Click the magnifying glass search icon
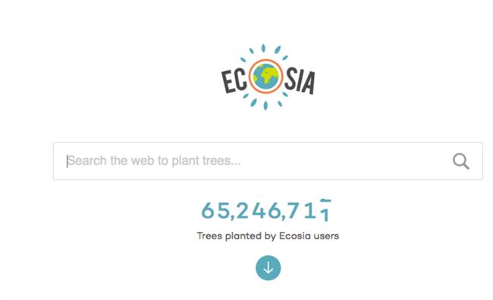493x300 pixels. [461, 161]
